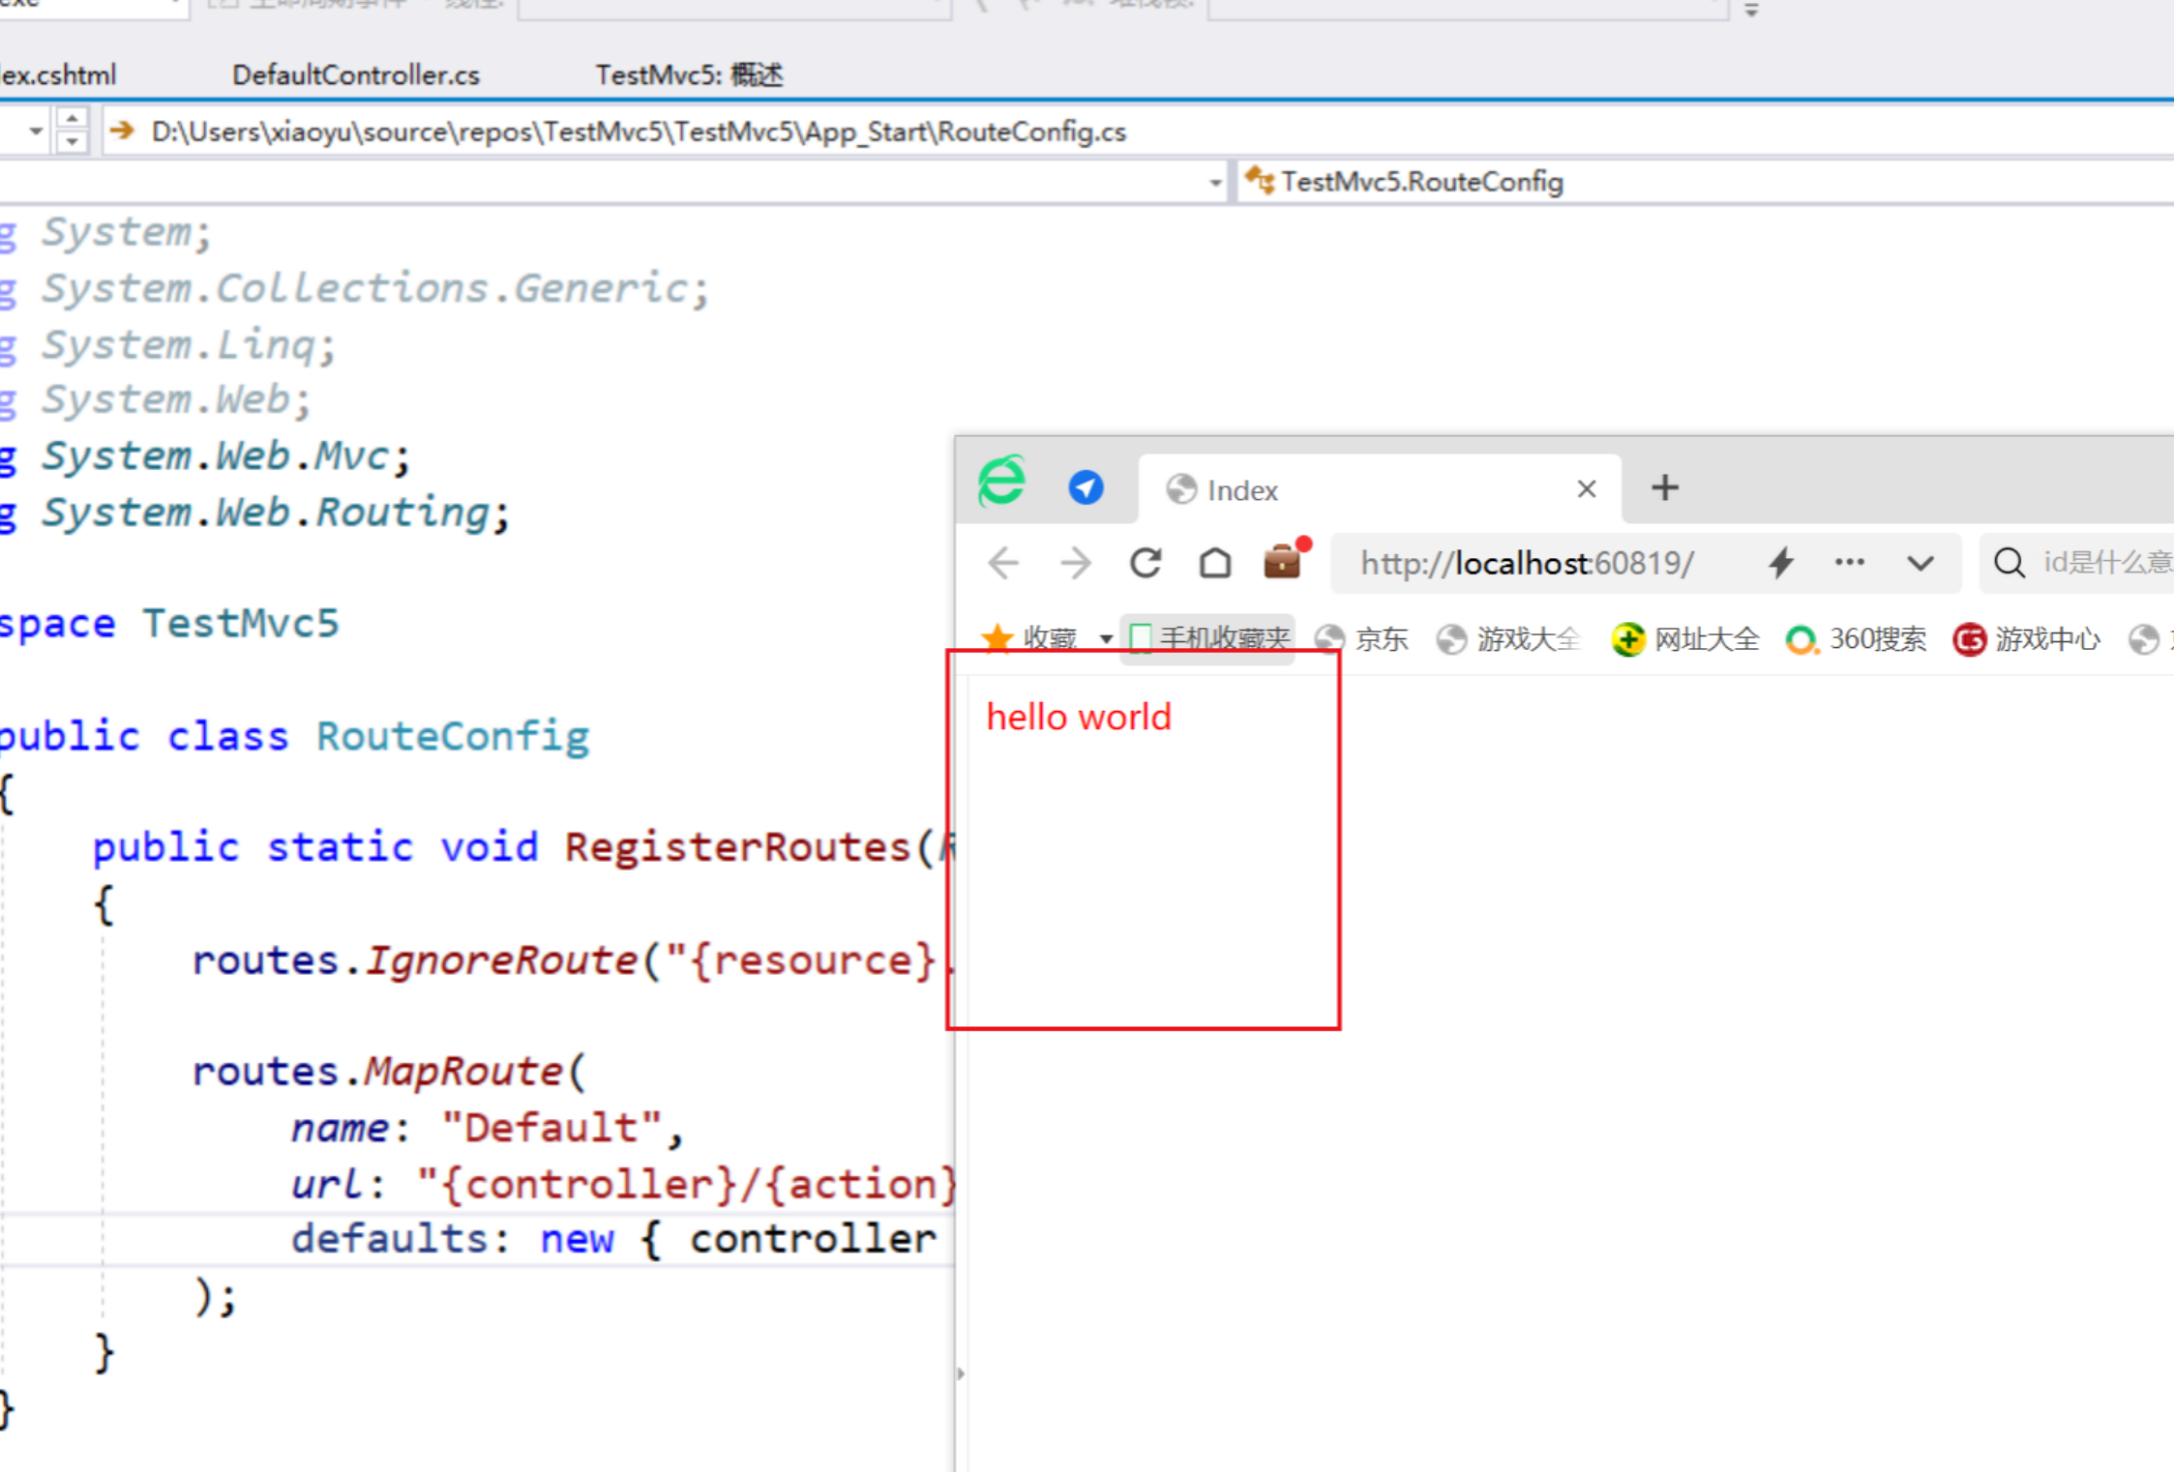Click the localhost address bar
Screen dimensions: 2174x1472
coord(1526,563)
